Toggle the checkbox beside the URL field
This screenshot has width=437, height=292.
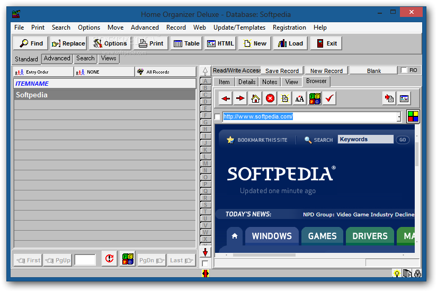click(x=217, y=116)
